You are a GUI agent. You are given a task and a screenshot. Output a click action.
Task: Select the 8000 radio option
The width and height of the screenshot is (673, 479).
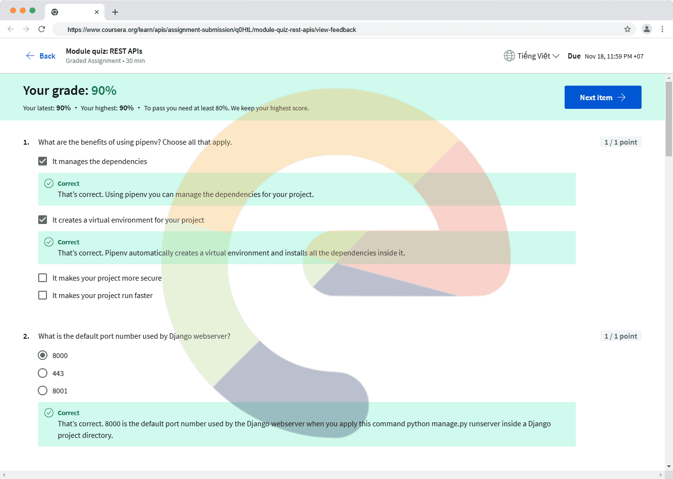(43, 355)
